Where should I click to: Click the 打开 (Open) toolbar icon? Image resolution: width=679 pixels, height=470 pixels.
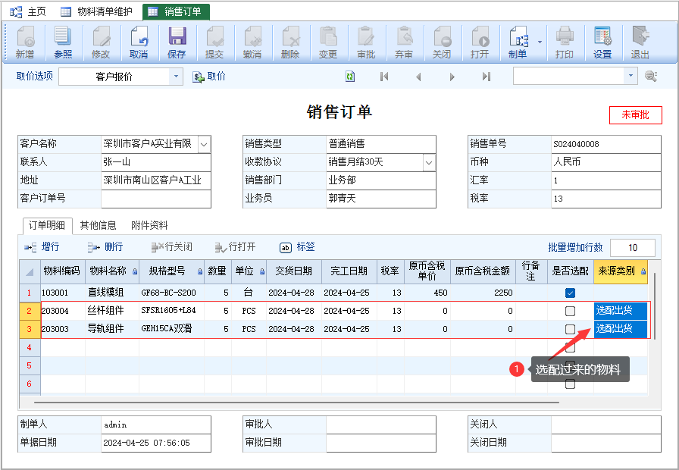click(x=480, y=42)
